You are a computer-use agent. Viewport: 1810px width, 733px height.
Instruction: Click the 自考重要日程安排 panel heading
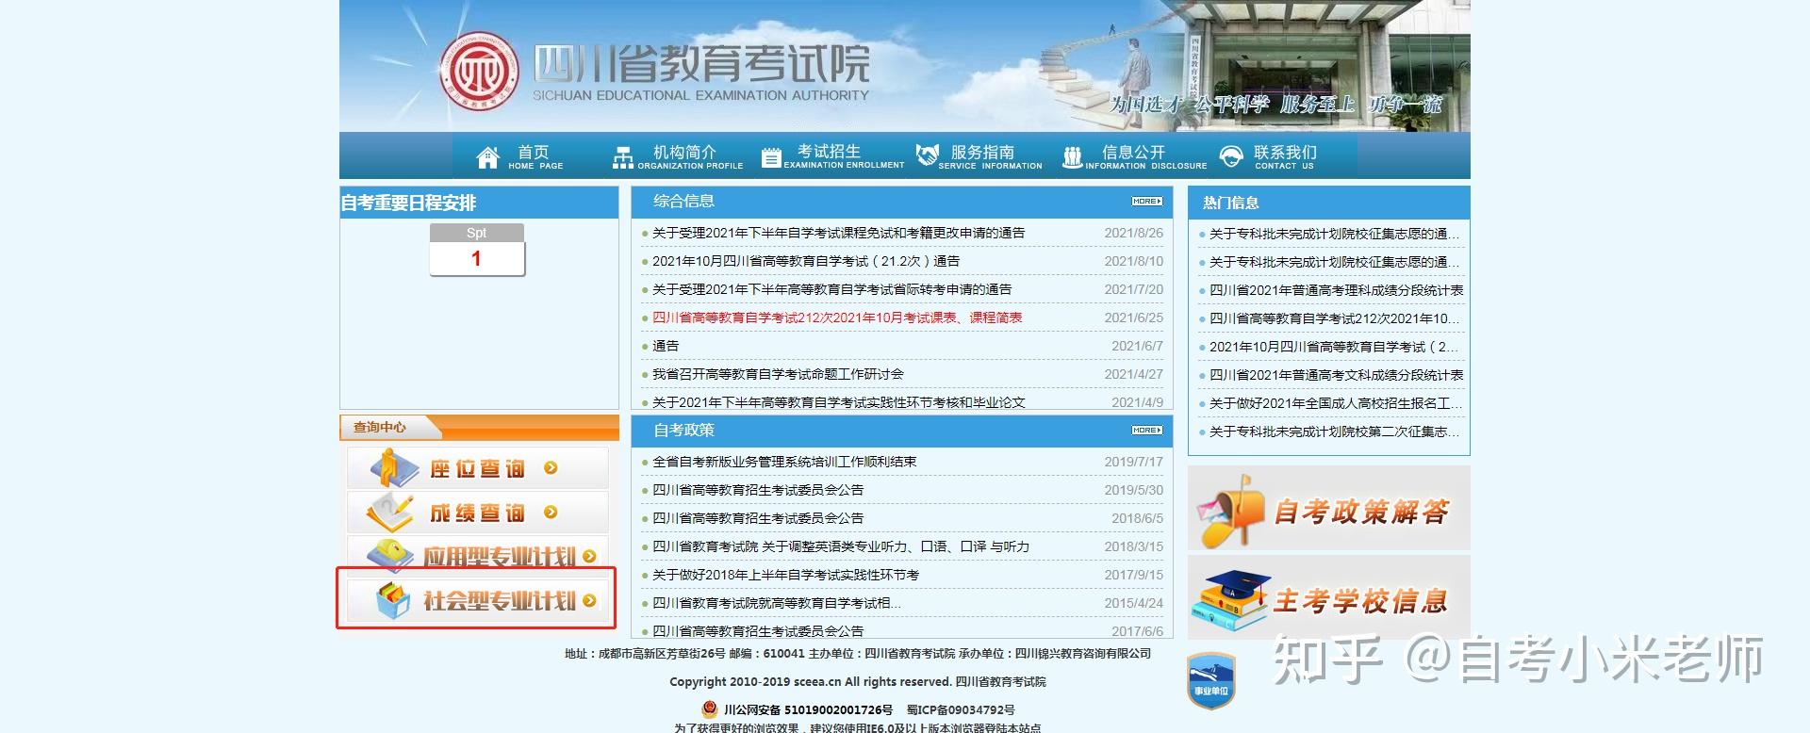(408, 203)
